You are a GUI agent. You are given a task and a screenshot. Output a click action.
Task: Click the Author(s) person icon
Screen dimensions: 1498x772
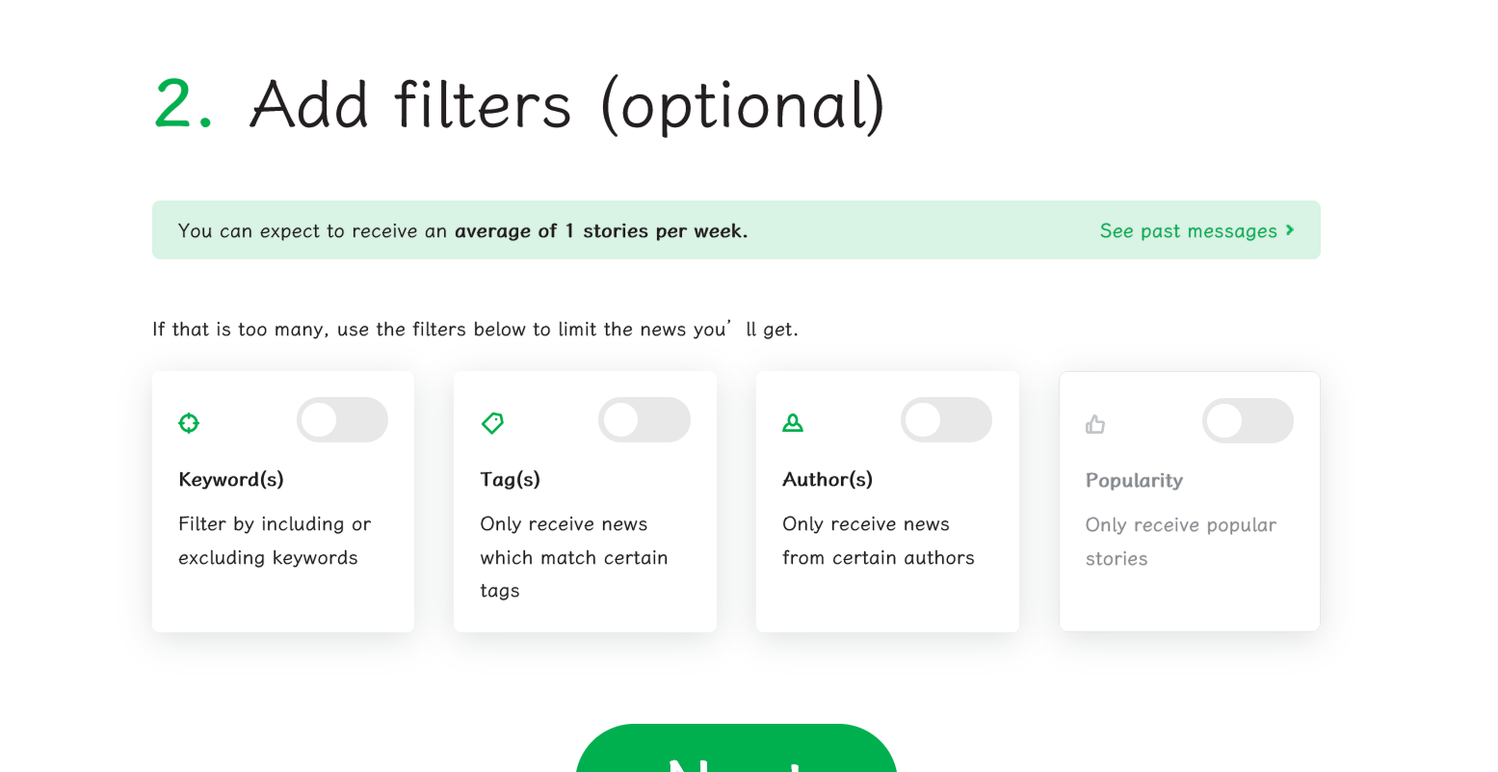[x=793, y=423]
